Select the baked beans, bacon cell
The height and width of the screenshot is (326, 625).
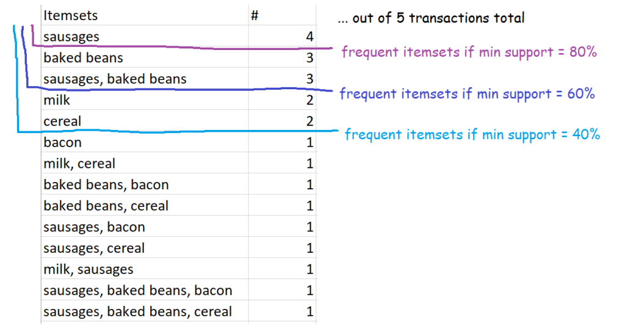coord(145,184)
